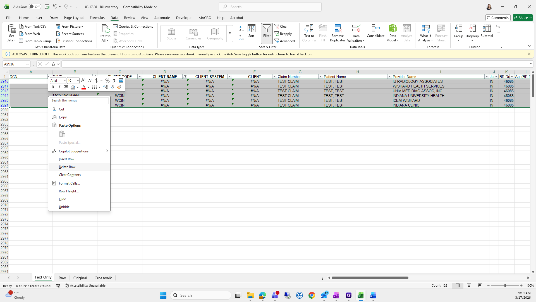
Task: Toggle the AutoSave switch
Action: click(35, 7)
